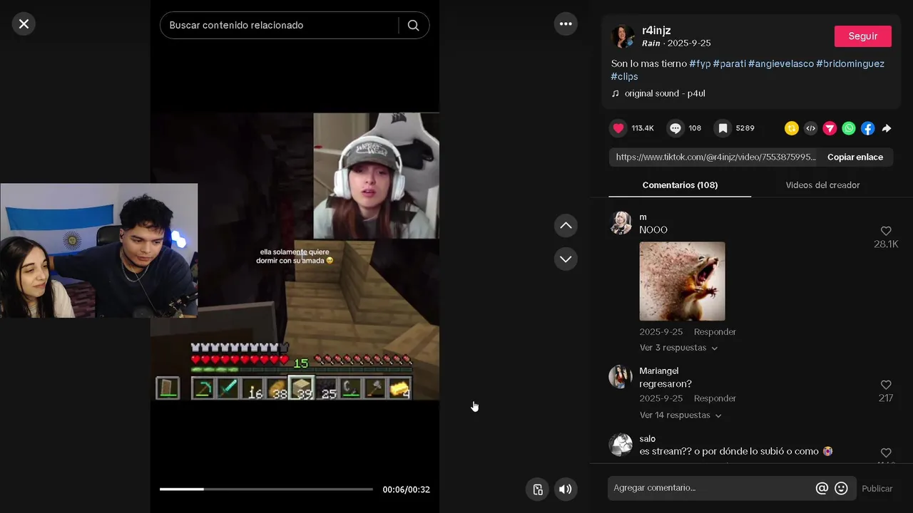Open more share options arrow
Screen dimensions: 913x513
(x=887, y=128)
